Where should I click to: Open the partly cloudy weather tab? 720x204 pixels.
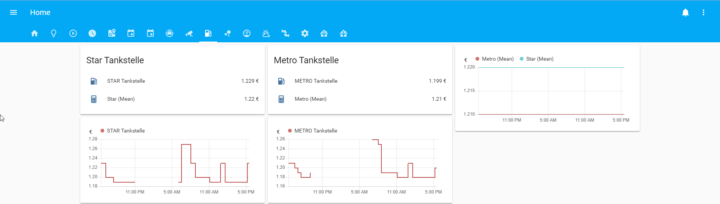pos(266,33)
